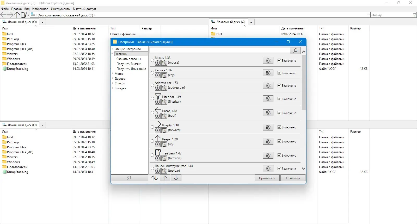The width and height of the screenshot is (417, 224).
Task: Expand the Список settings node
Action: point(113,83)
